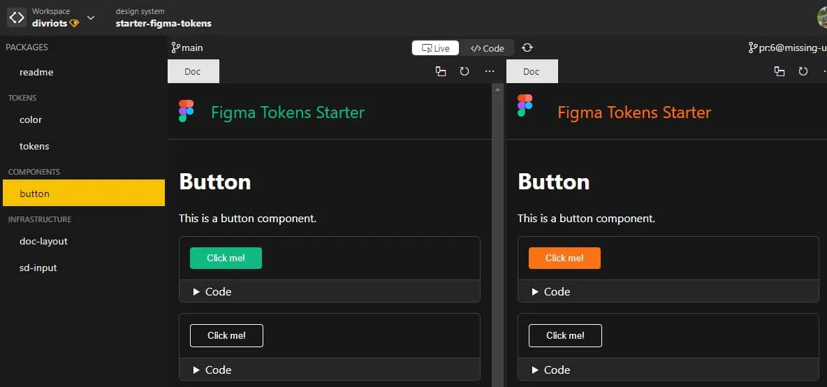Click the sync refresh icon beside Code

pos(527,48)
